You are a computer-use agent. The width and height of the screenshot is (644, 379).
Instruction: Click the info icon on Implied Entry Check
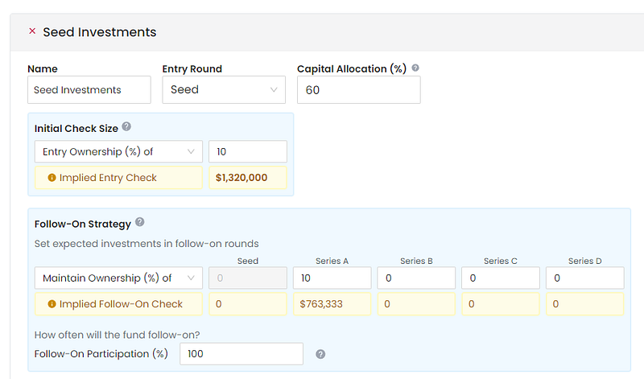click(x=52, y=178)
